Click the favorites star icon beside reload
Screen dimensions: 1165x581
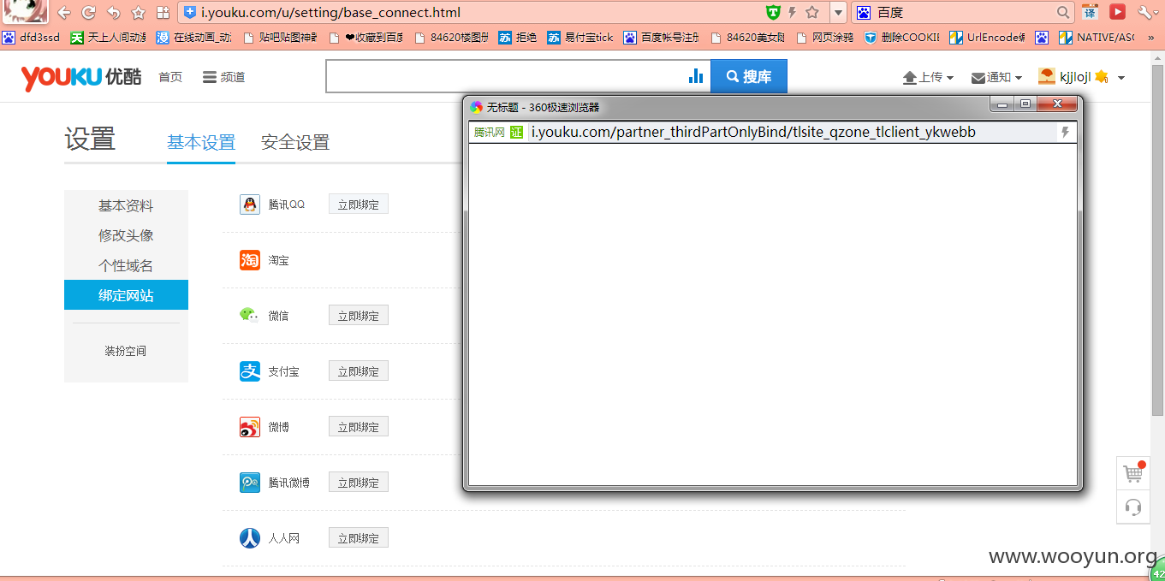138,13
